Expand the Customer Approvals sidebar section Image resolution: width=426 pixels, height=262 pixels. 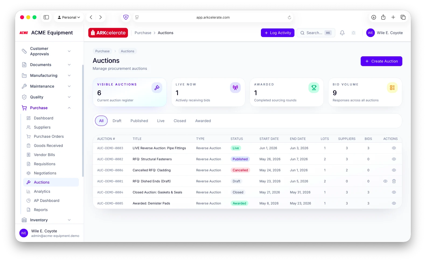point(69,51)
